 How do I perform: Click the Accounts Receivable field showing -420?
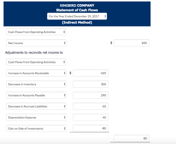click(x=91, y=73)
